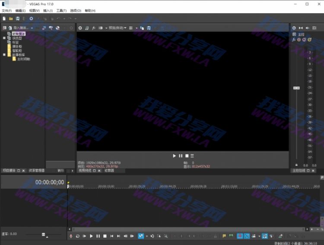Click Play in the bottom transport bar
Screen dimensions: 324x245
[x=91, y=236]
